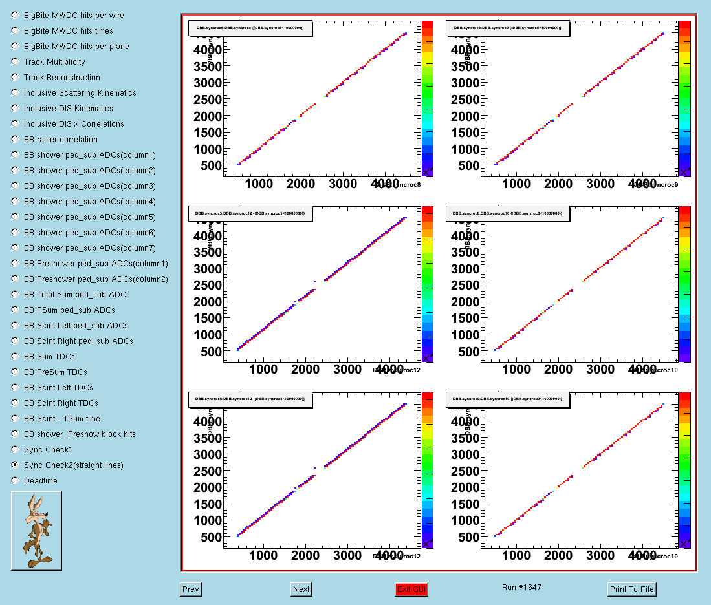This screenshot has width=711, height=605.
Task: Click the red Exit GUI button
Action: pos(411,589)
